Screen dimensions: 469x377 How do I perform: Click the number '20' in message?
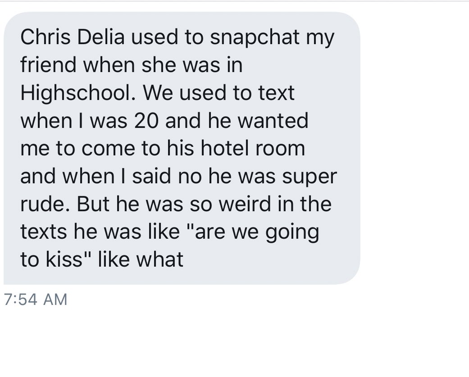[146, 121]
